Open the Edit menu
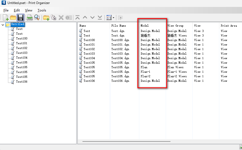 click(x=17, y=10)
